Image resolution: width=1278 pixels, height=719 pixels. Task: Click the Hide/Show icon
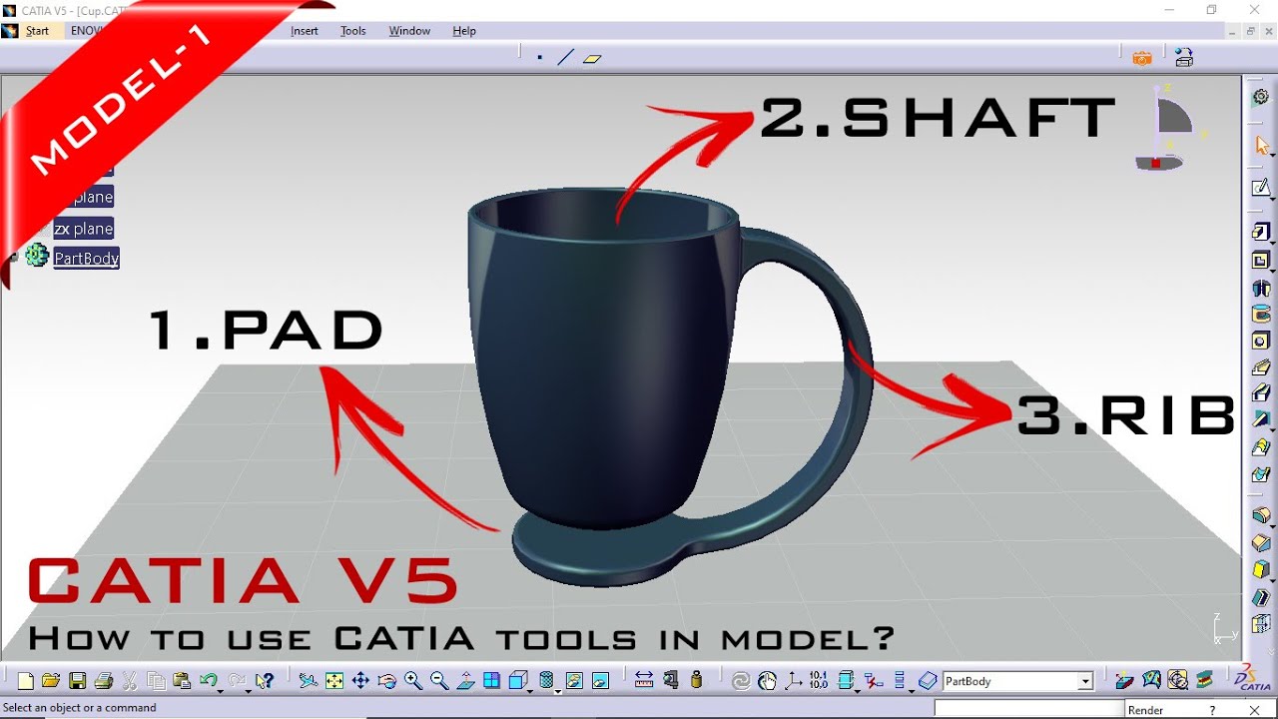tap(574, 681)
